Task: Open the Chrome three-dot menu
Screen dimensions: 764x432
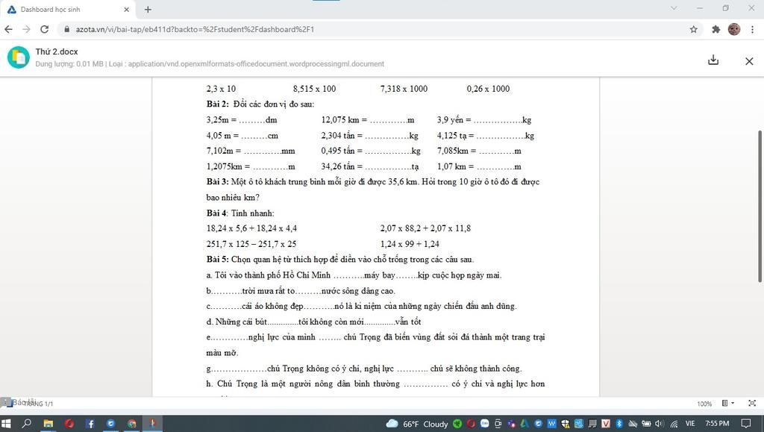Action: pyautogui.click(x=752, y=29)
